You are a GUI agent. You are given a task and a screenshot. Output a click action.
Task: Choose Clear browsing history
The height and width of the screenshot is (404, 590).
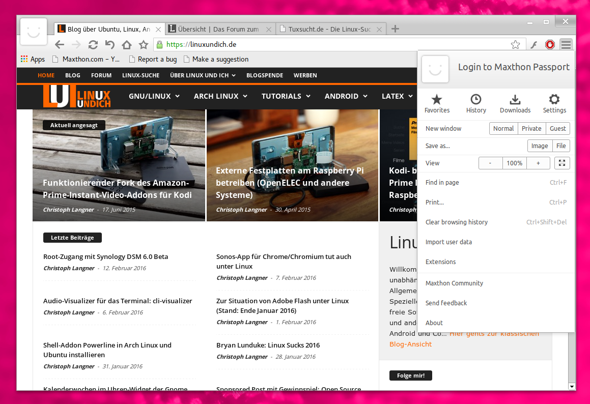click(496, 222)
